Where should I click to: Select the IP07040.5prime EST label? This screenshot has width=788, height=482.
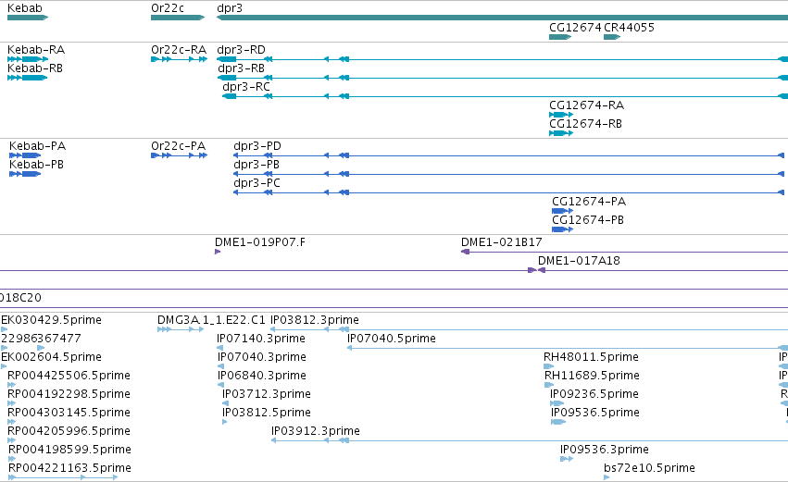[x=392, y=339]
